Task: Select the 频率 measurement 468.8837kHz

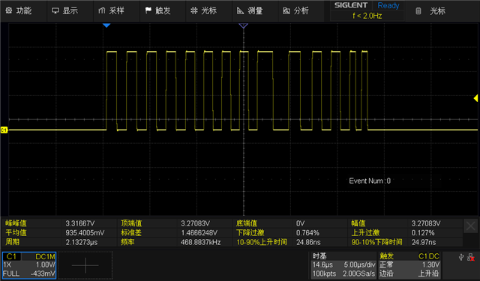Action: (x=200, y=242)
